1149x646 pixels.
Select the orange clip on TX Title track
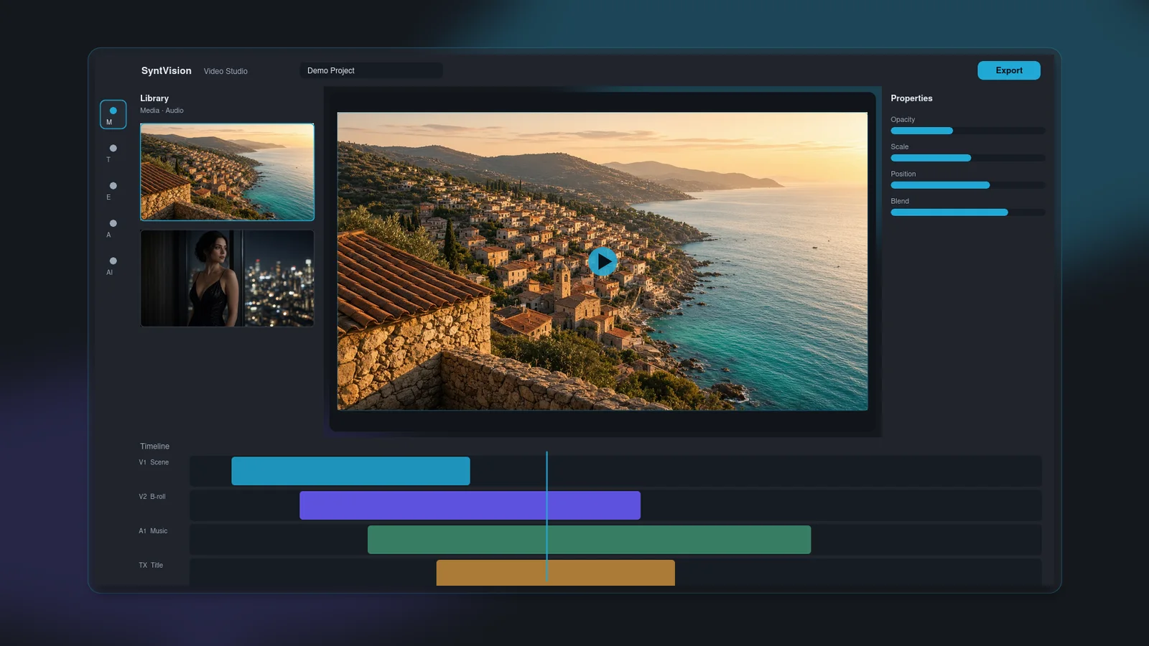coord(555,573)
